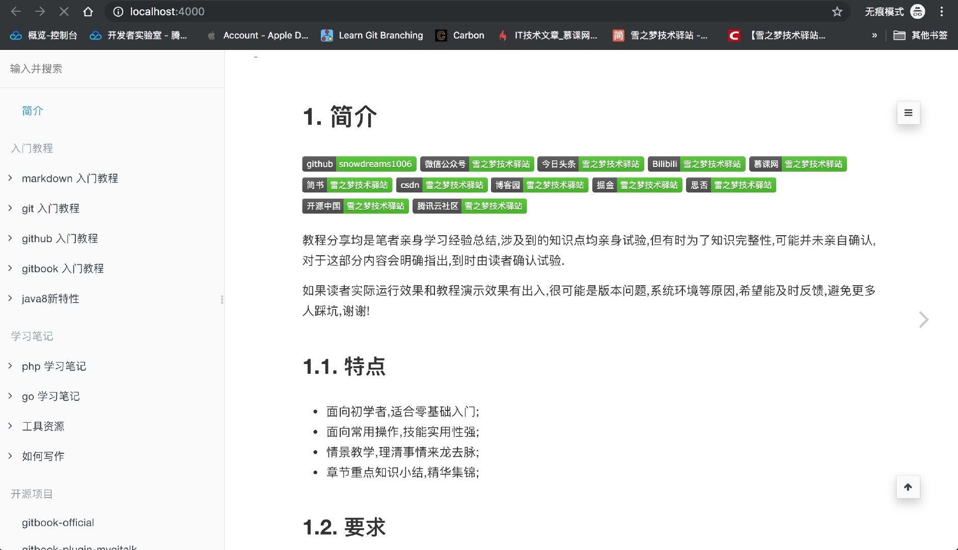
Task: Open the Chrome three-dot menu
Action: click(942, 11)
